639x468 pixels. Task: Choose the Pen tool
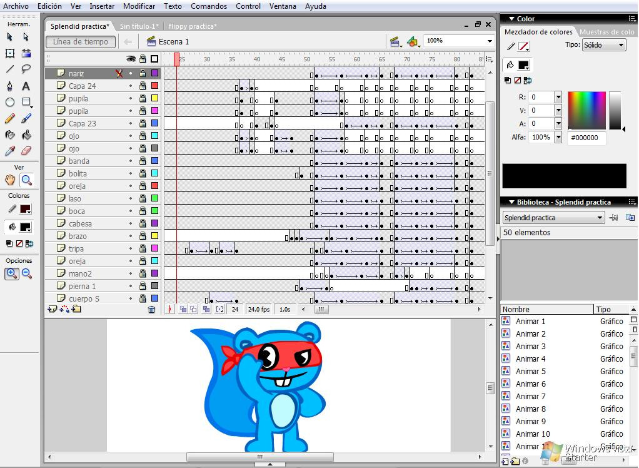coord(10,86)
